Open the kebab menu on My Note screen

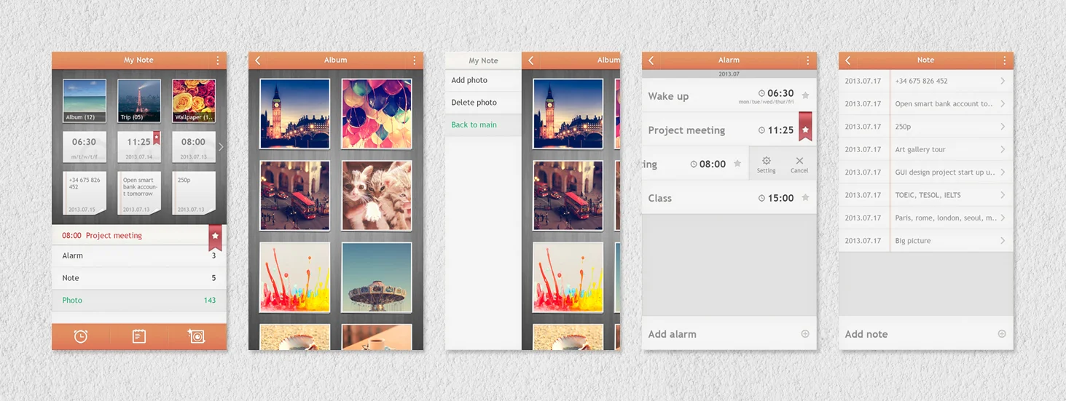tap(218, 60)
